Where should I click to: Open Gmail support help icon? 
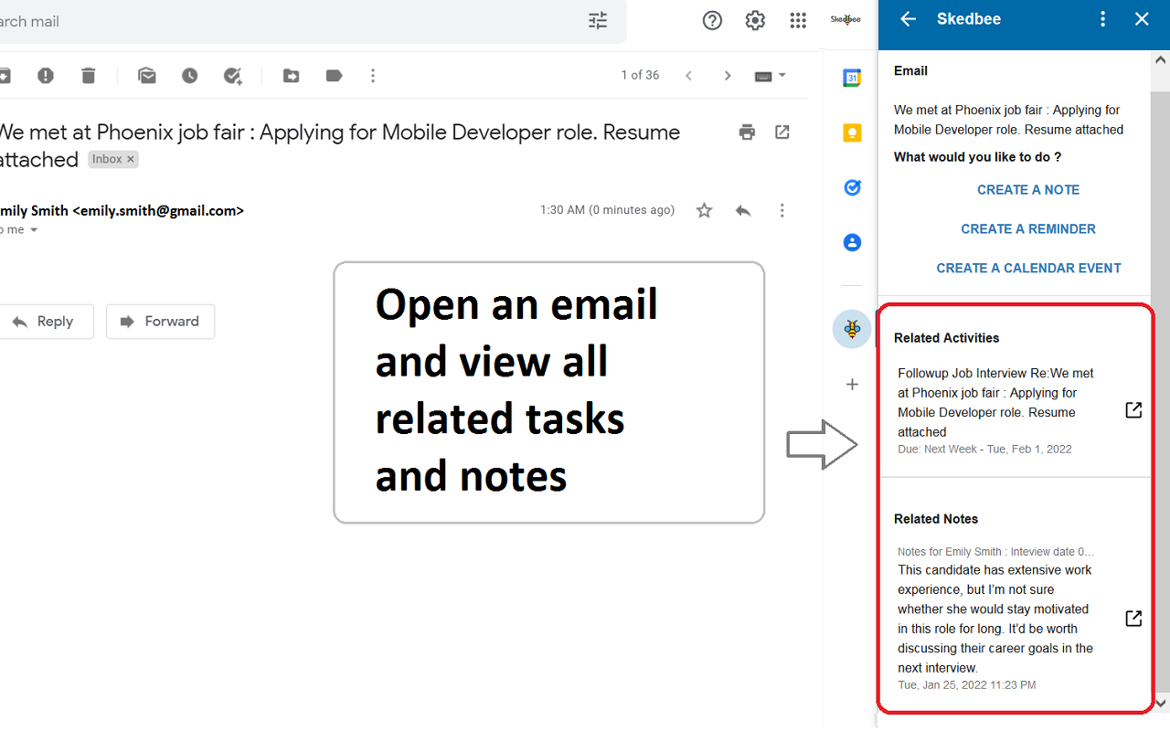[712, 20]
